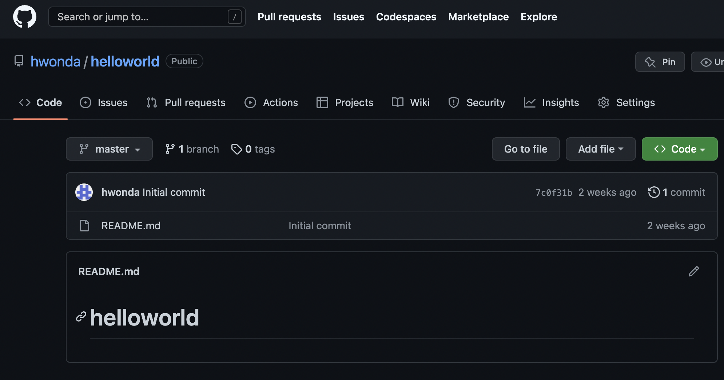Expand the master branch dropdown
The image size is (724, 380).
(109, 149)
